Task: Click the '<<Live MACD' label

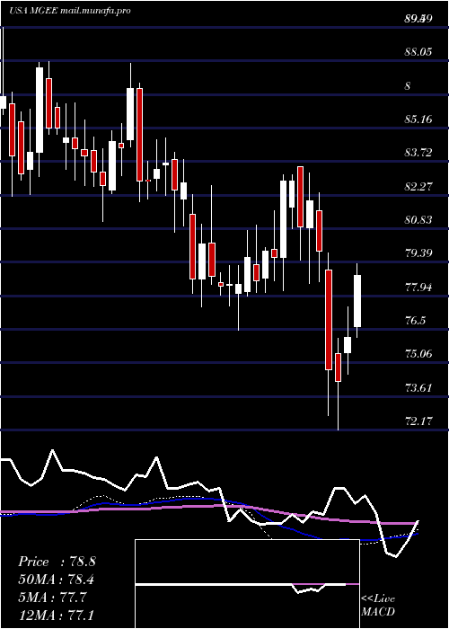Action: click(x=378, y=606)
